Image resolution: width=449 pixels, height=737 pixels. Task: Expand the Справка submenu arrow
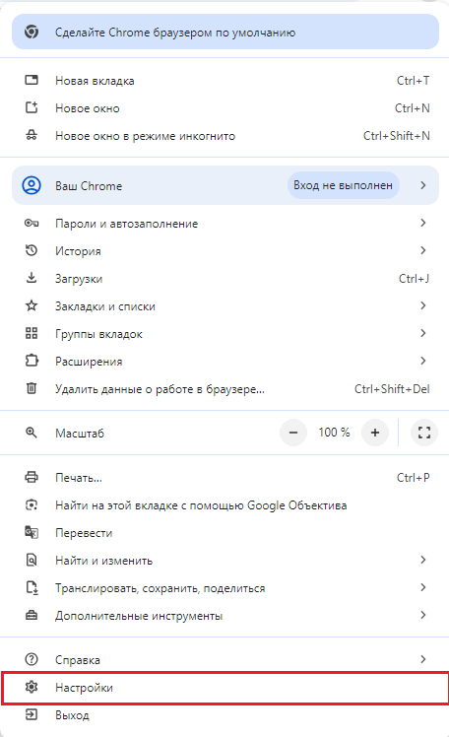click(423, 659)
